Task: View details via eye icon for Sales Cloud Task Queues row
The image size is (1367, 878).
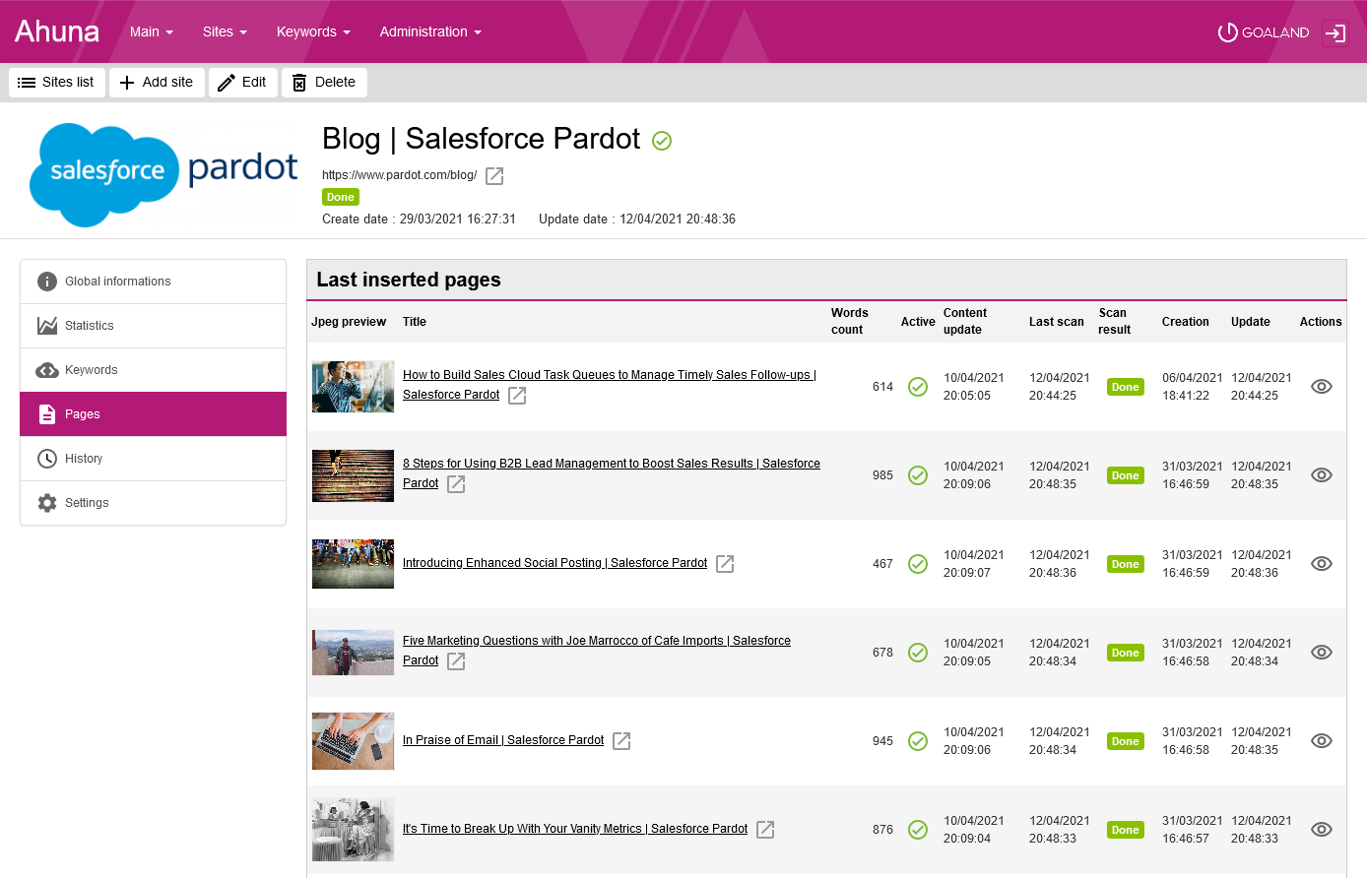Action: pyautogui.click(x=1322, y=387)
